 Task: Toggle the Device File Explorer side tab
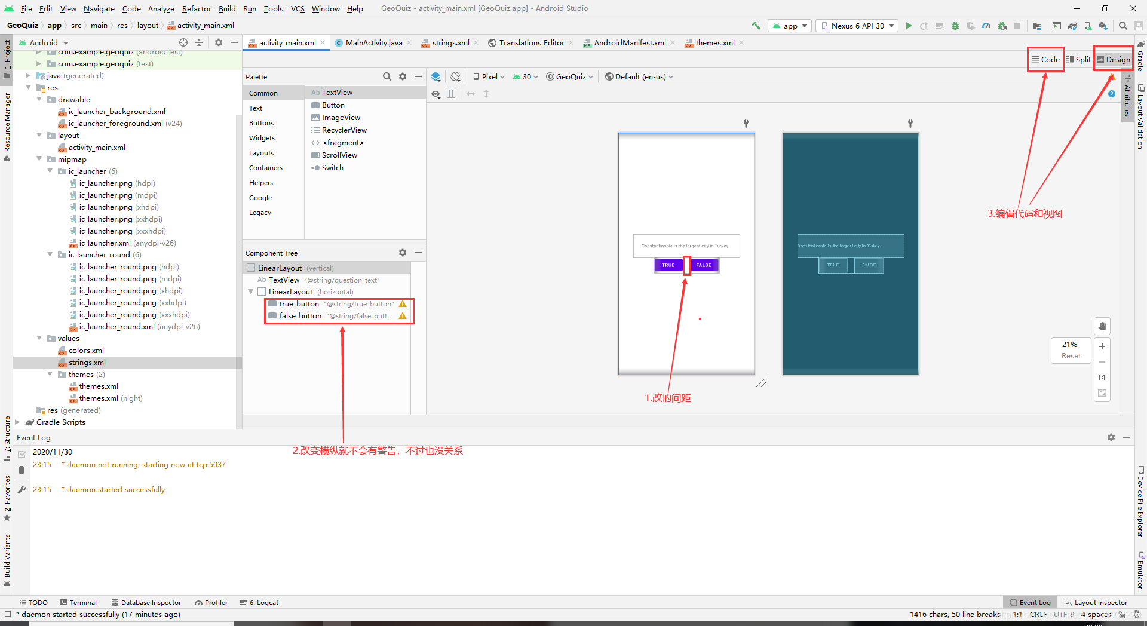point(1140,501)
